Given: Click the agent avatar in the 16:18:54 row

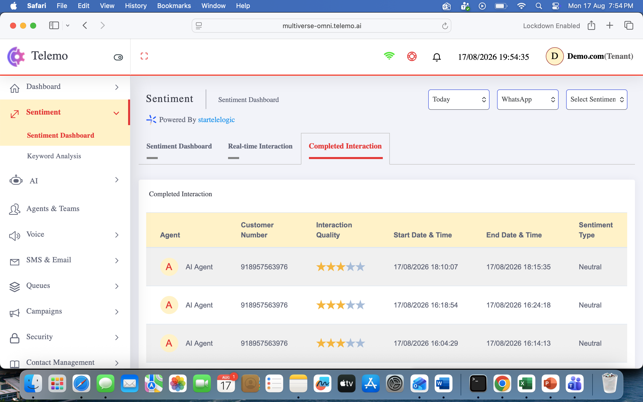Looking at the screenshot, I should pos(169,305).
